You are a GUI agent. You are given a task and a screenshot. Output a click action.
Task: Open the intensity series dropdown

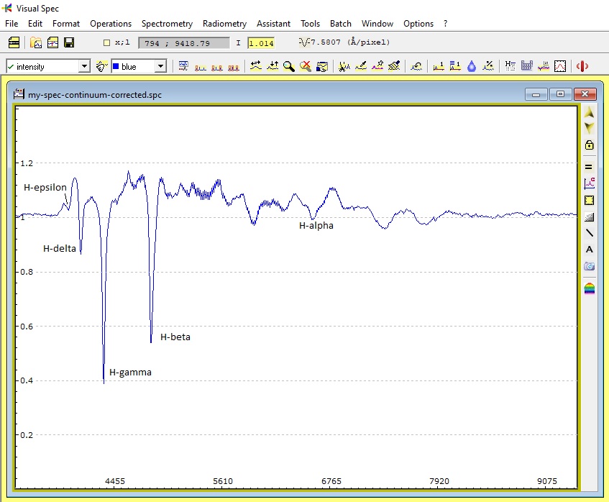tap(84, 66)
